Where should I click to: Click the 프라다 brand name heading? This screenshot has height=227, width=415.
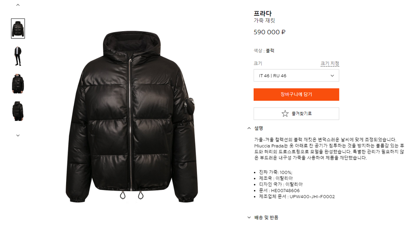262,13
